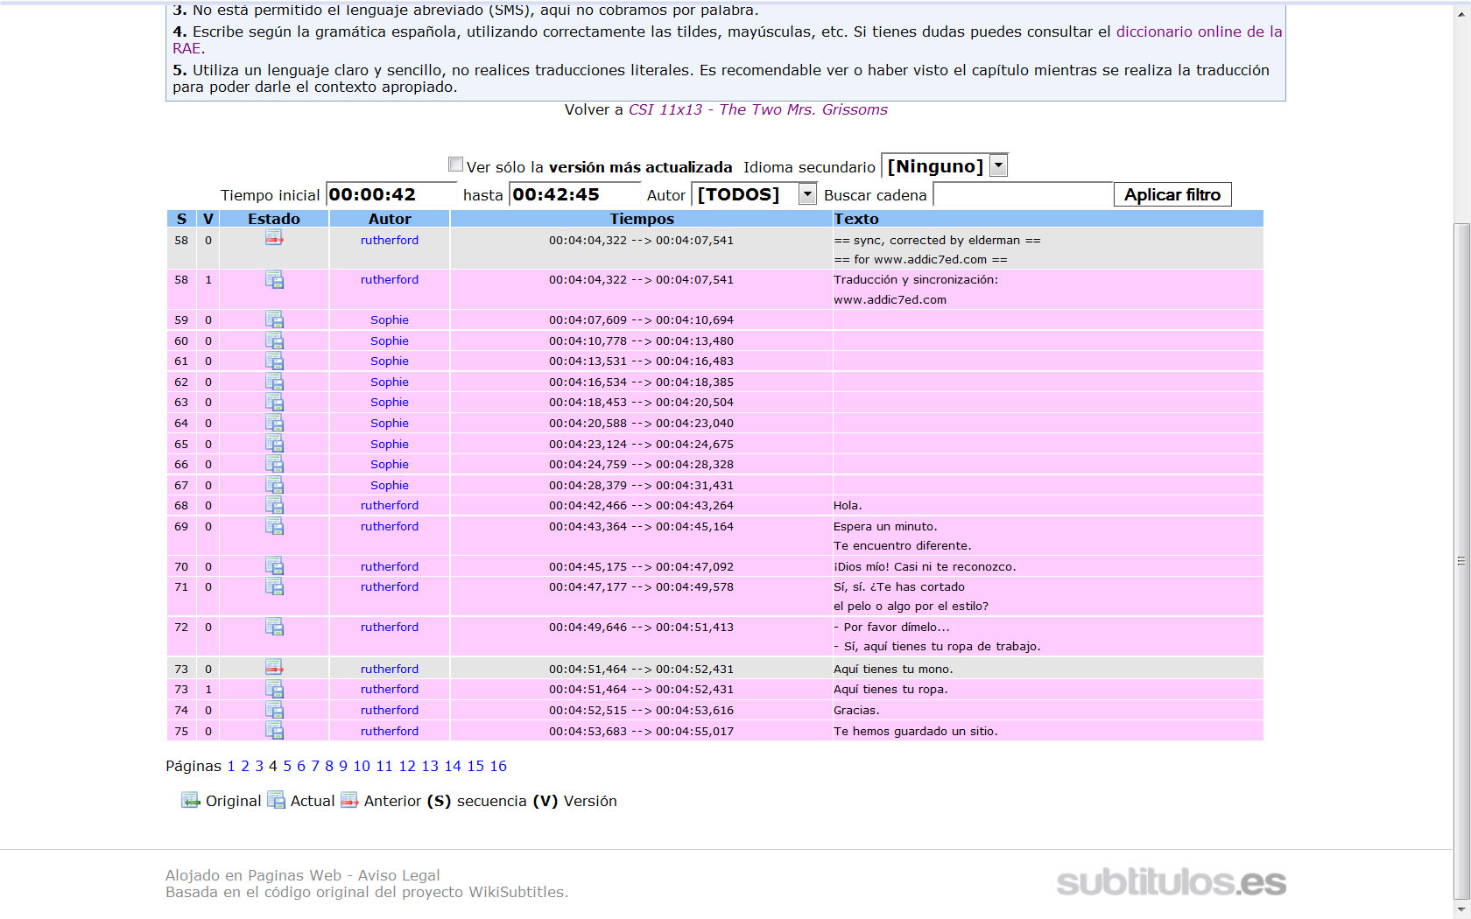Image resolution: width=1471 pixels, height=919 pixels.
Task: Open author Sophie in row 59
Action: tap(390, 319)
